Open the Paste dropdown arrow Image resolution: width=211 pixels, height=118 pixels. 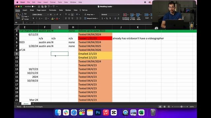tap(20, 15)
